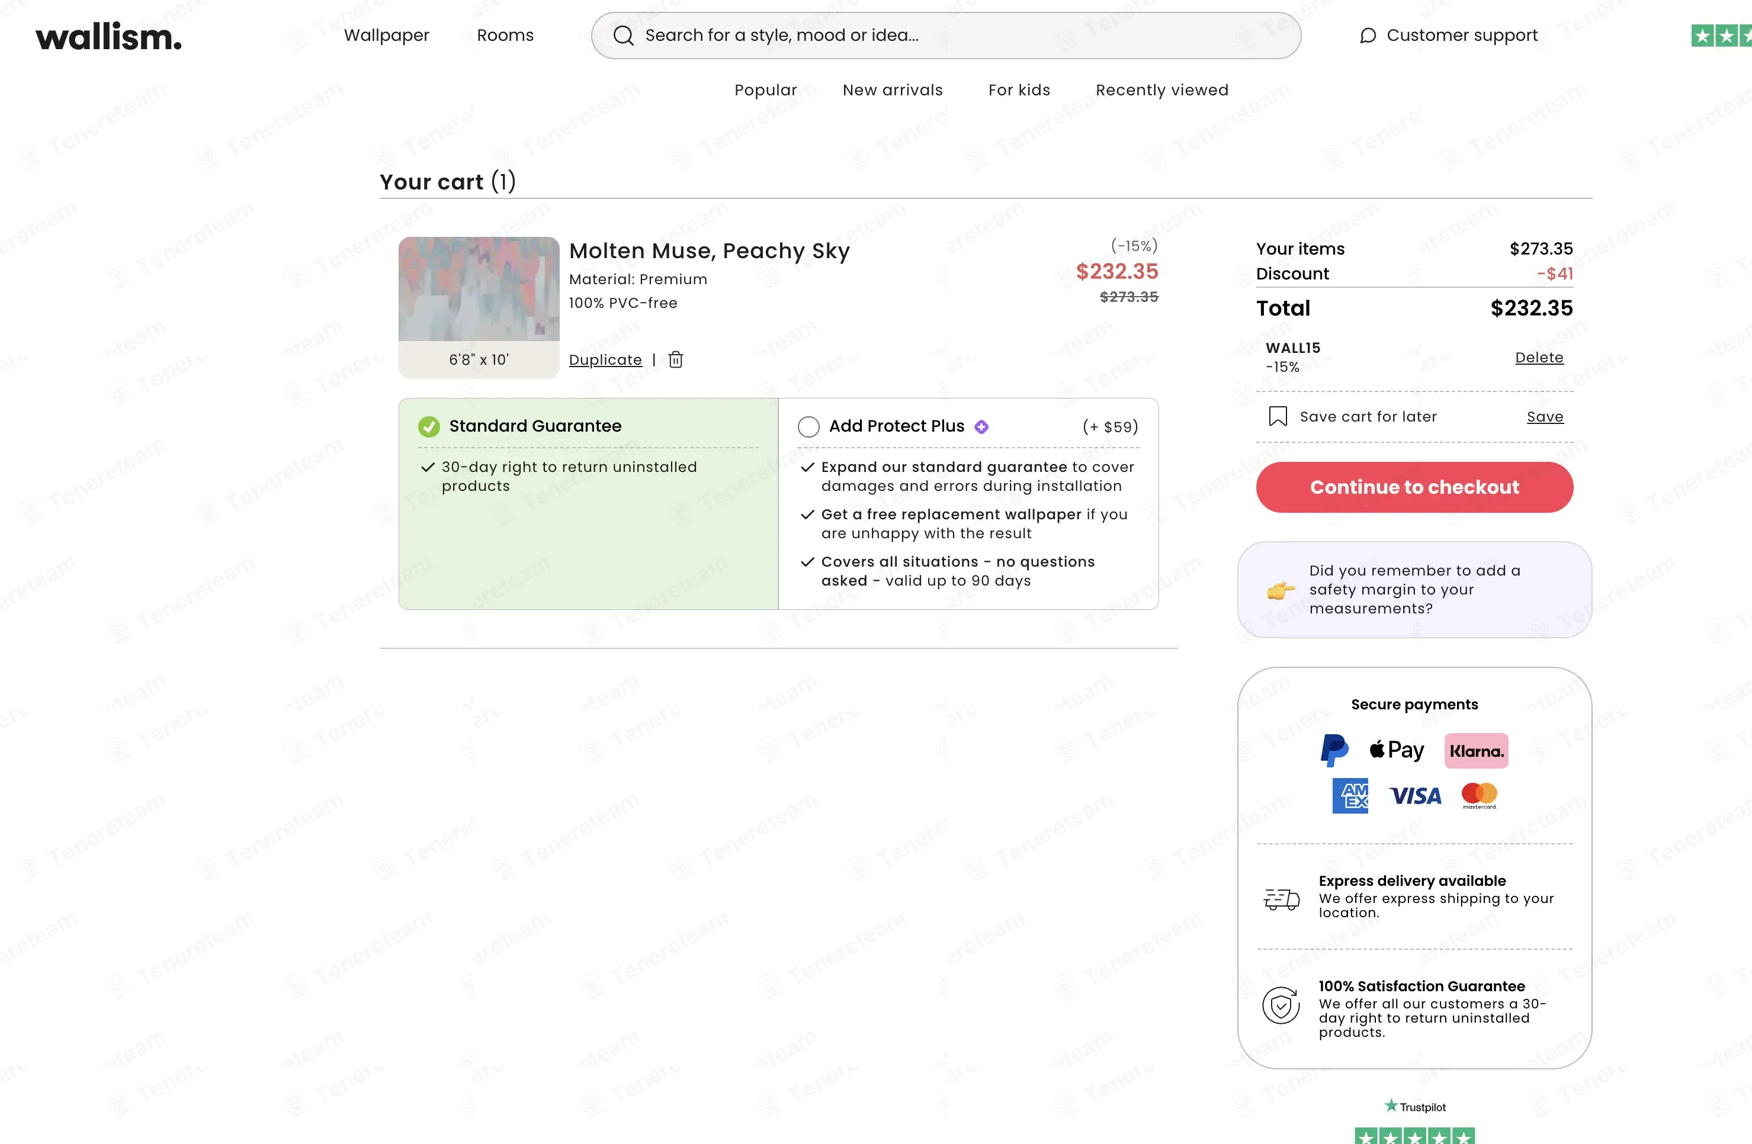Open the For kids section
Viewport: 1752px width, 1144px height.
(x=1019, y=90)
